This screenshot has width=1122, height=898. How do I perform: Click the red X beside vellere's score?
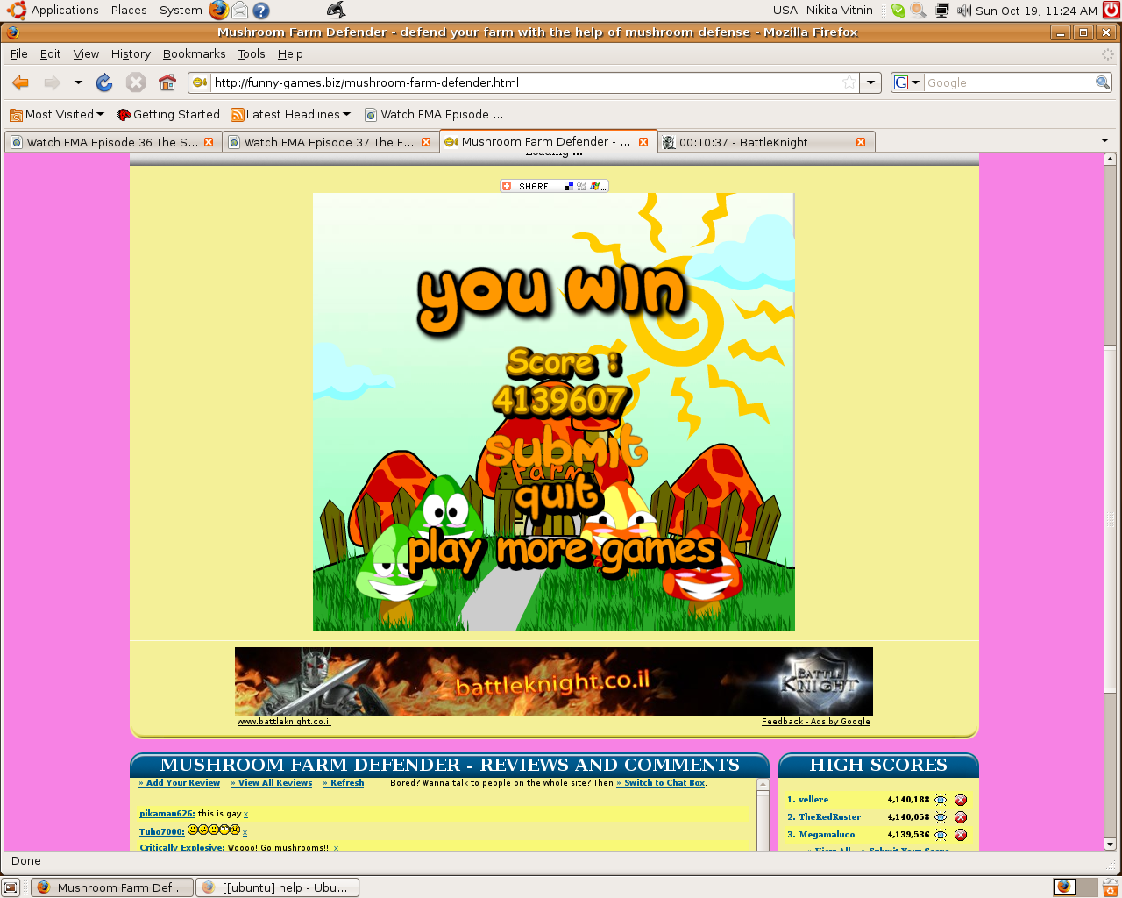[961, 800]
